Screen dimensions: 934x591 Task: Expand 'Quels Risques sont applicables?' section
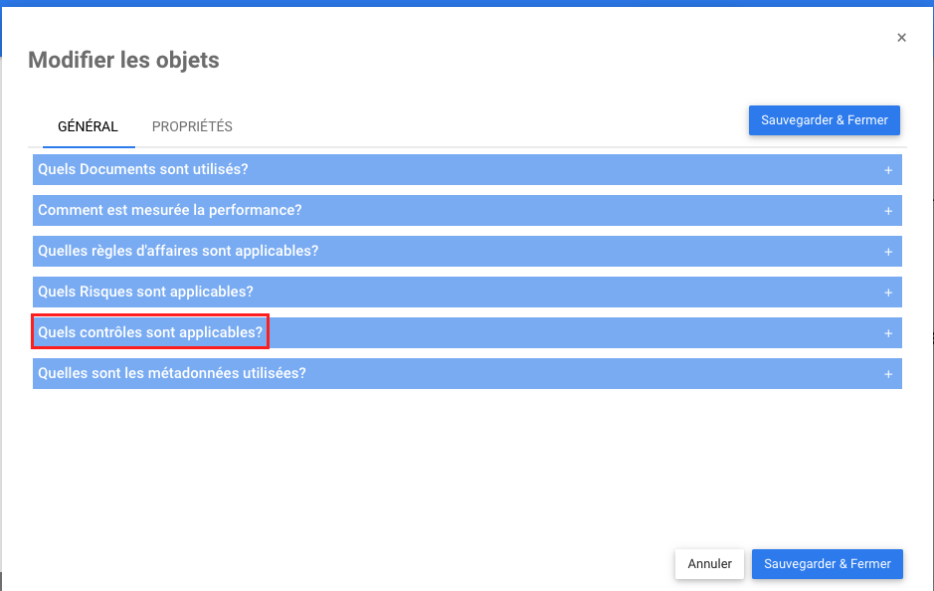(x=146, y=292)
